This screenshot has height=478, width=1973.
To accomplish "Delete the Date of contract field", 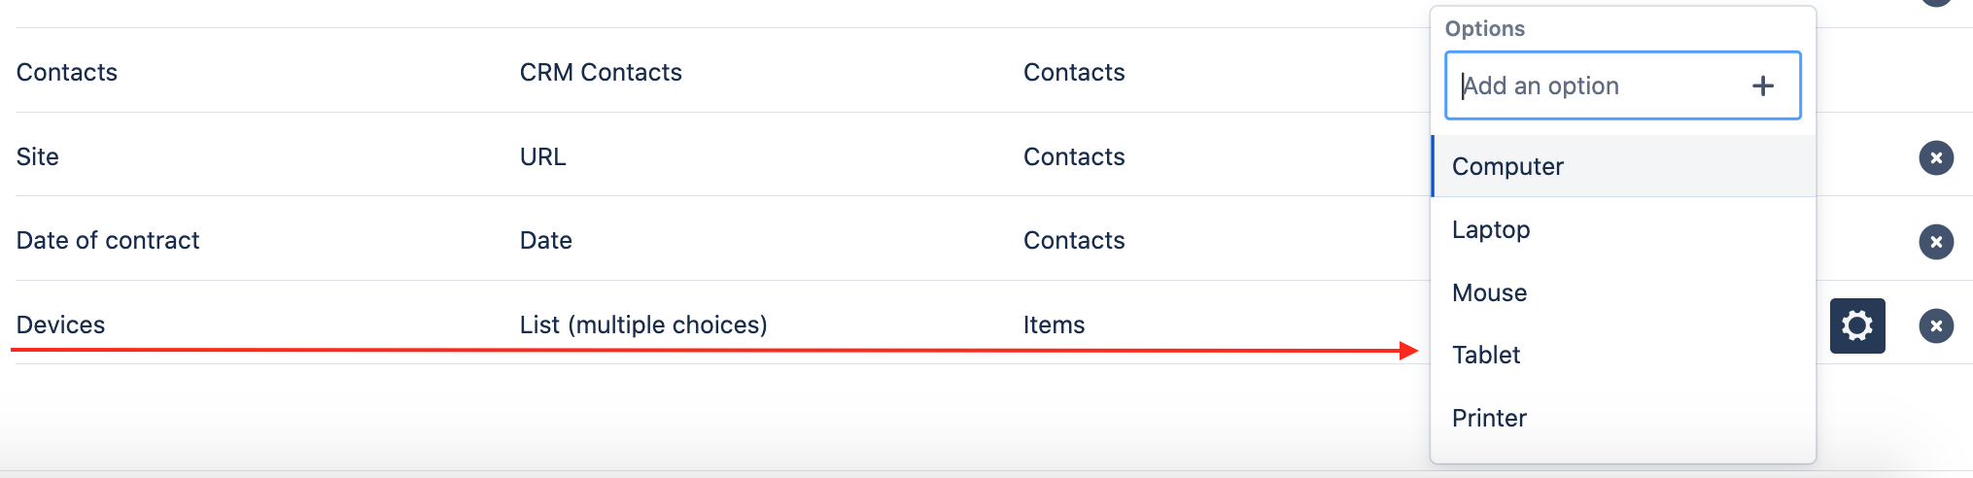I will (1935, 242).
